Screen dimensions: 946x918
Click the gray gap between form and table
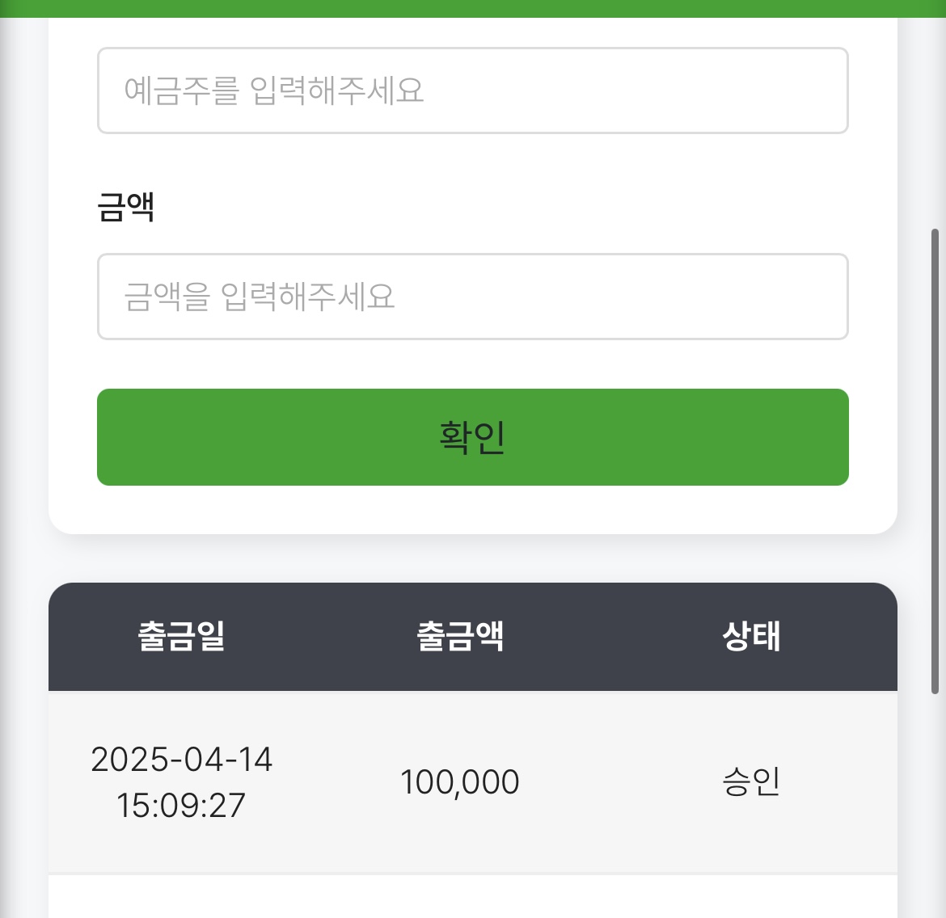coord(472,559)
